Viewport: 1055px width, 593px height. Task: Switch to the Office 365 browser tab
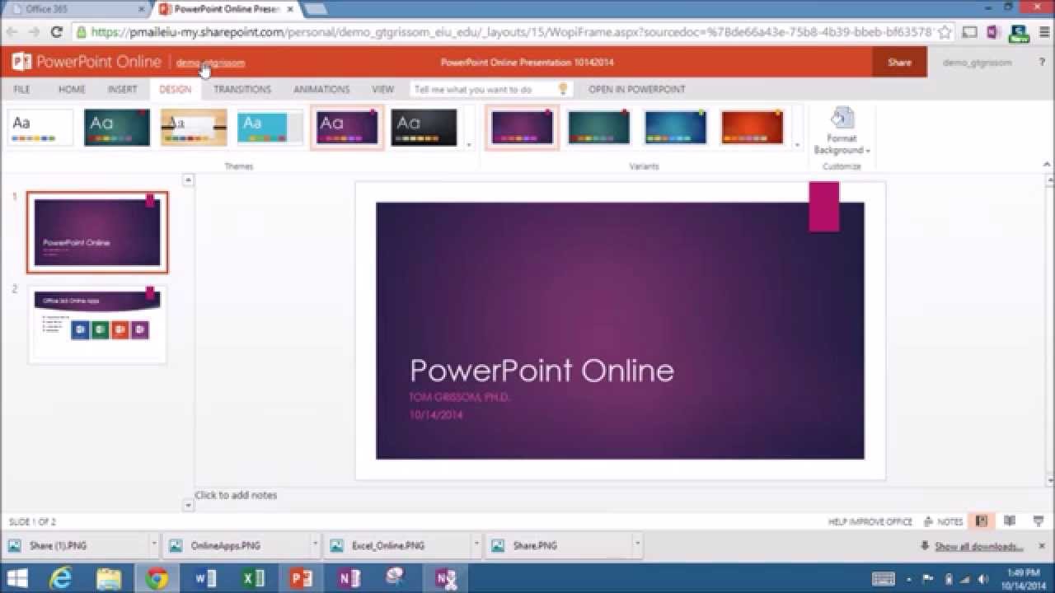[x=74, y=9]
